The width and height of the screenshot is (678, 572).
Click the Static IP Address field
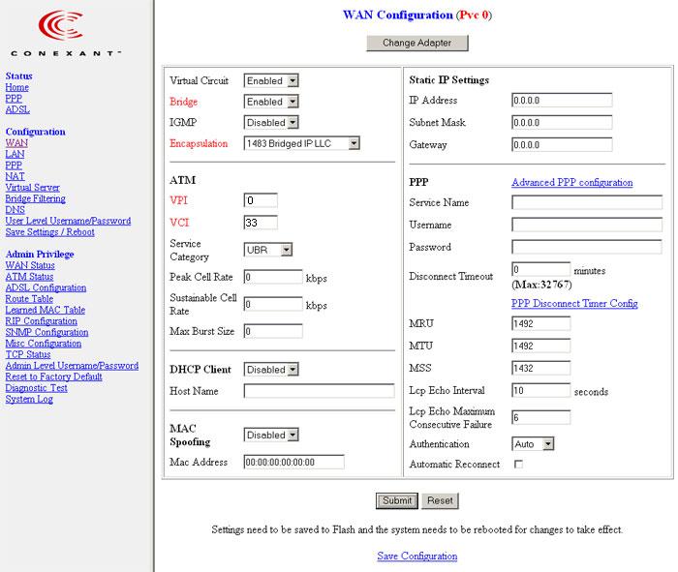point(562,101)
